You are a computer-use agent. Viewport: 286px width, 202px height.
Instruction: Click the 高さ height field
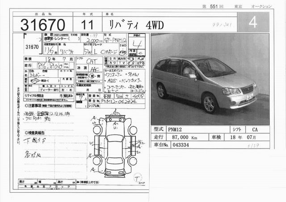pos(66,182)
